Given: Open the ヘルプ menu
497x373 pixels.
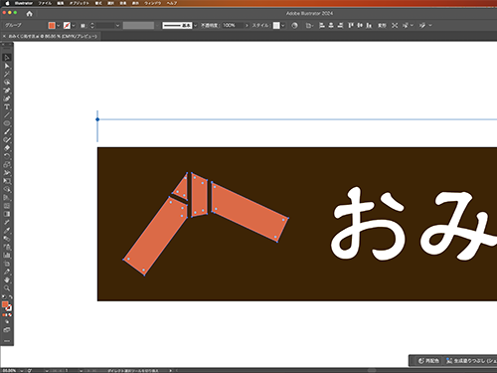Looking at the screenshot, I should [x=172, y=3].
